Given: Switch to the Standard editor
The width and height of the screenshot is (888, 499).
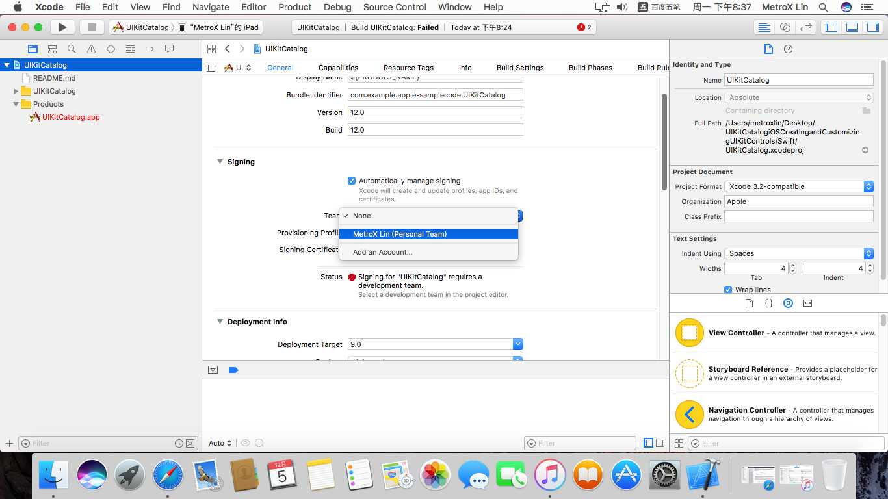Looking at the screenshot, I should pos(764,27).
